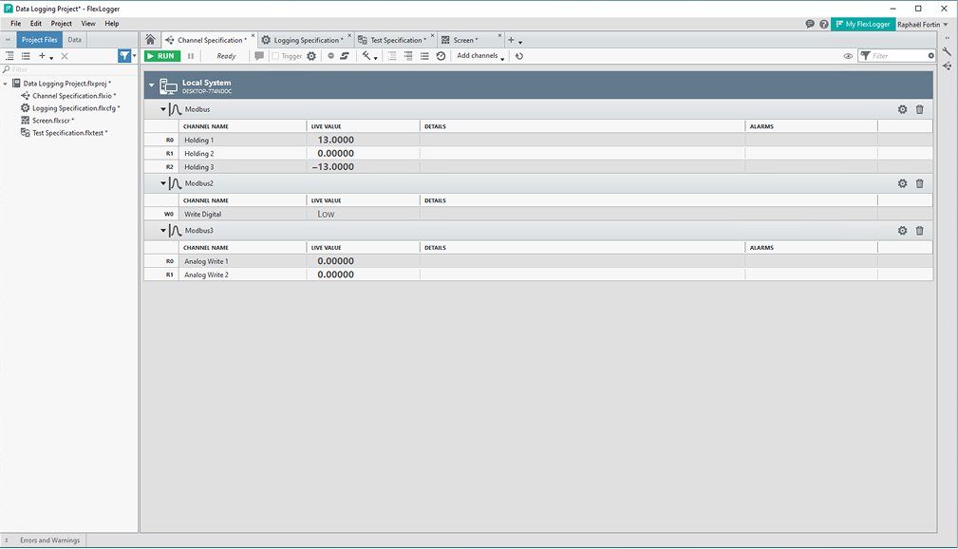The height and width of the screenshot is (549, 958).
Task: Open the Modbus device settings gear
Action: pyautogui.click(x=901, y=109)
